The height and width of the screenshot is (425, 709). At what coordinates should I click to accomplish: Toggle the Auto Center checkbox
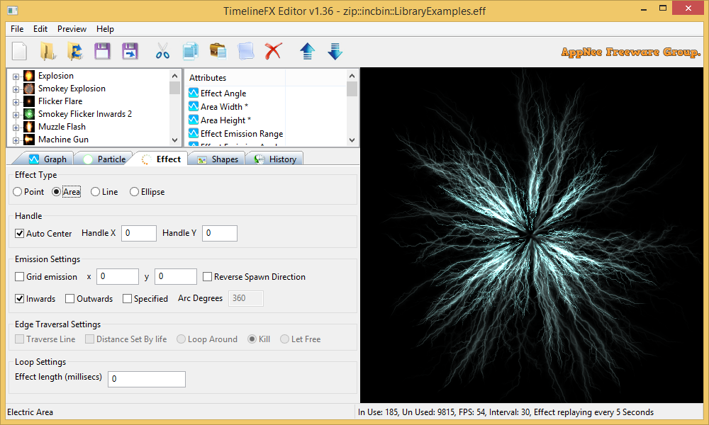[19, 234]
